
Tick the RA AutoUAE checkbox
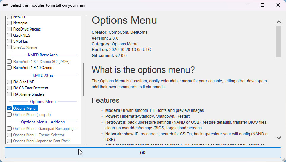pyautogui.click(x=9, y=82)
